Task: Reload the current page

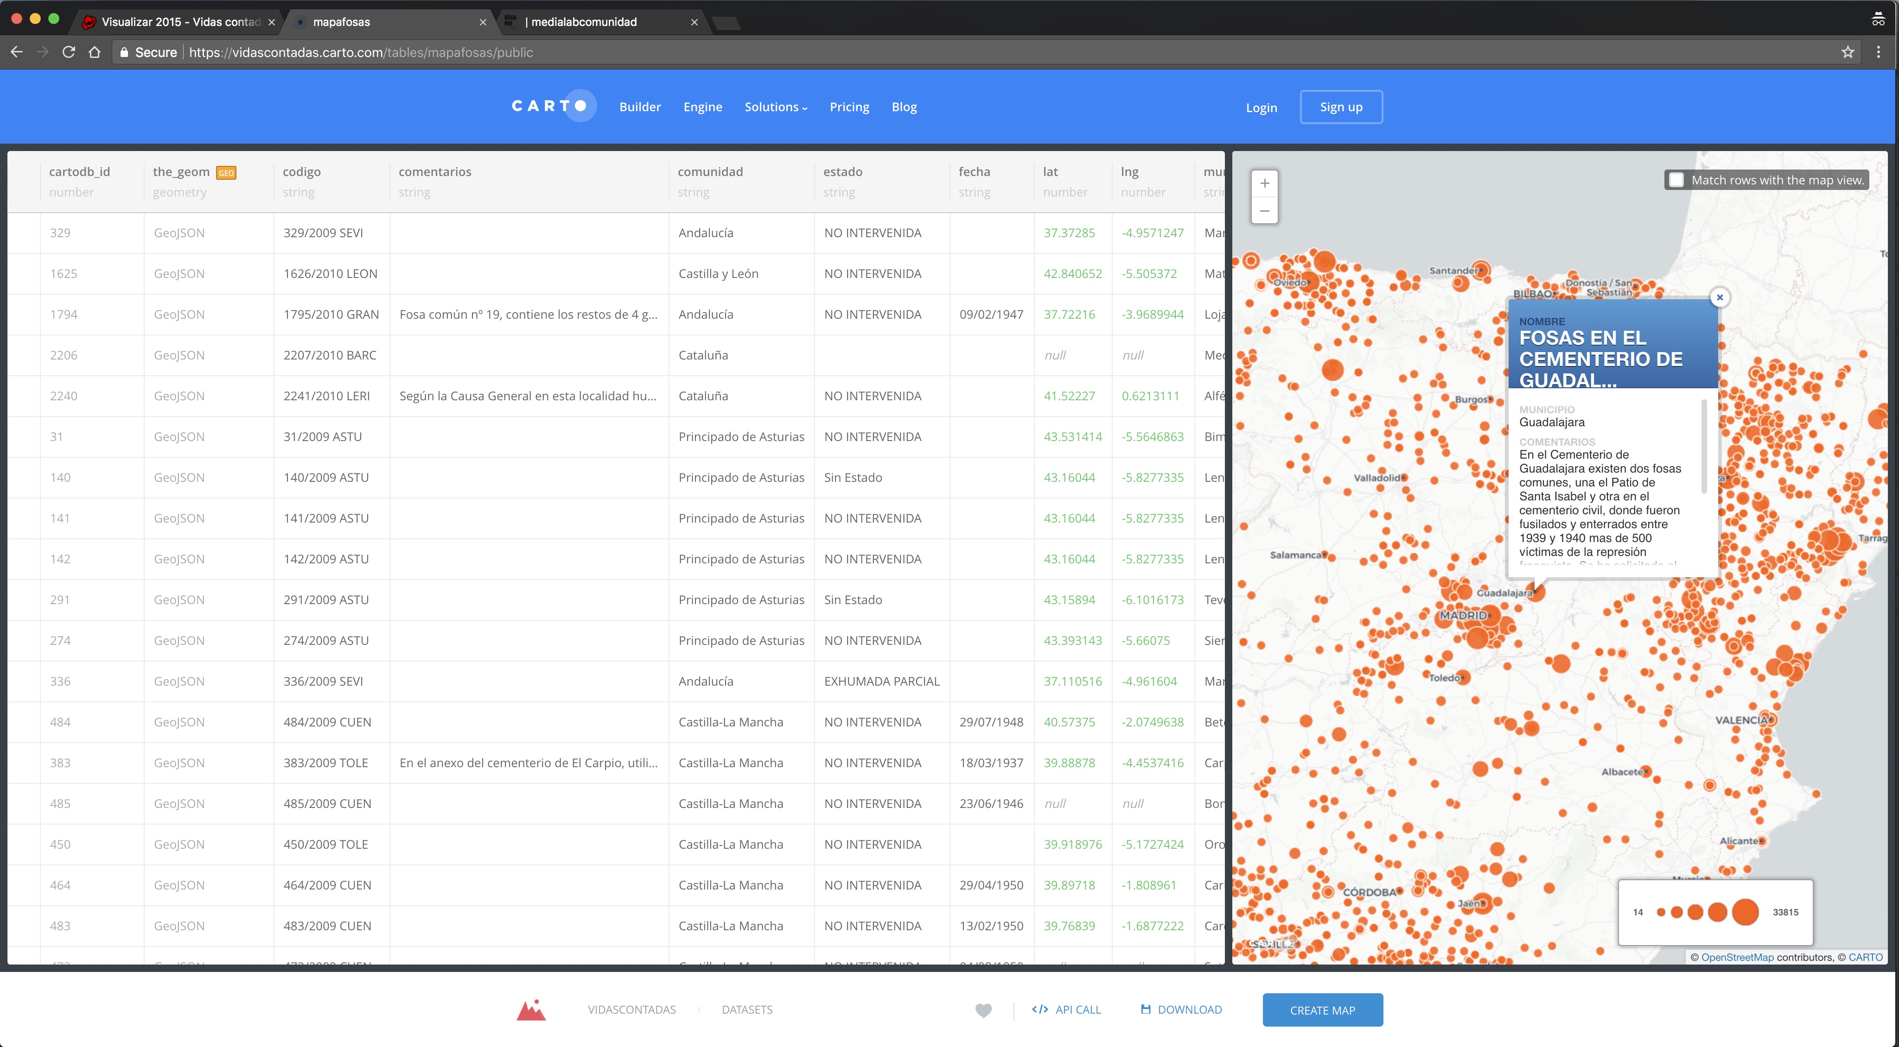Action: (x=69, y=52)
